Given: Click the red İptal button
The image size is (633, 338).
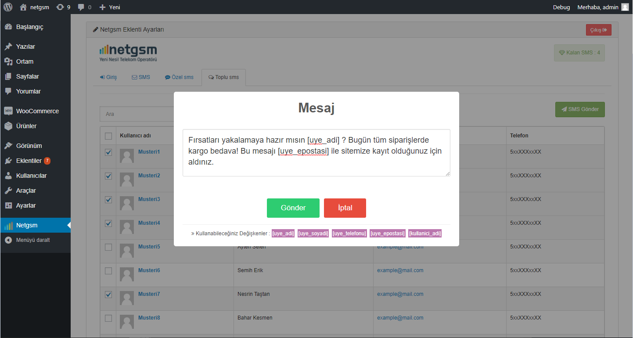Looking at the screenshot, I should (345, 208).
